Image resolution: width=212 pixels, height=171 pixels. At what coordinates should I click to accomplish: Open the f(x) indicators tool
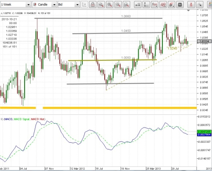tap(155, 5)
